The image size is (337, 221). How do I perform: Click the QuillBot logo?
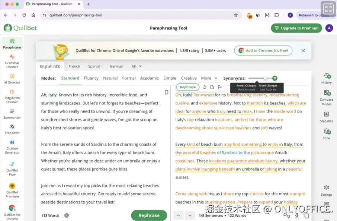coord(20,28)
